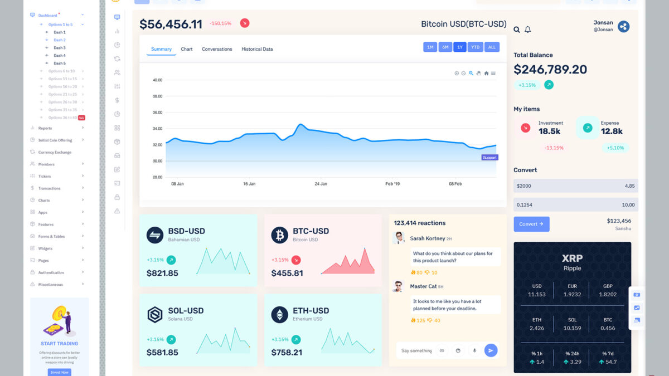Switch to the Historical Data tab
This screenshot has height=376, width=669.
click(x=257, y=49)
